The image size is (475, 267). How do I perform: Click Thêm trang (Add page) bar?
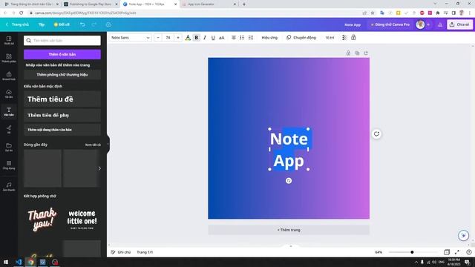pyautogui.click(x=289, y=230)
